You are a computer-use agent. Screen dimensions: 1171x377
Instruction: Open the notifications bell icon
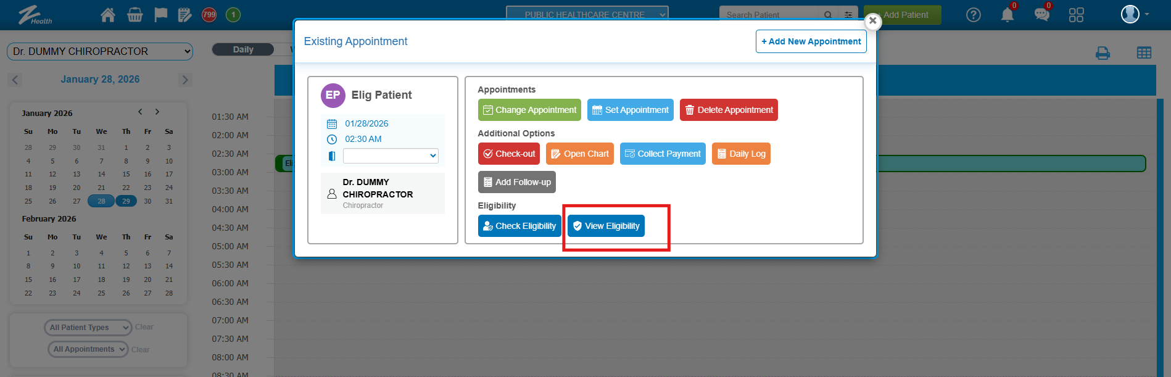[1007, 15]
